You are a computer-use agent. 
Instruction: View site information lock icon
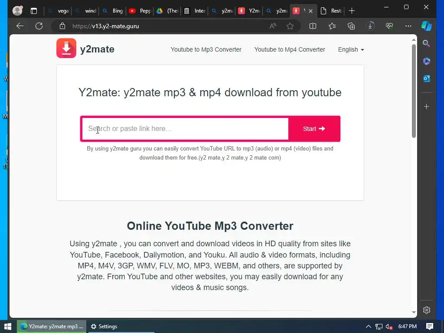point(62,26)
